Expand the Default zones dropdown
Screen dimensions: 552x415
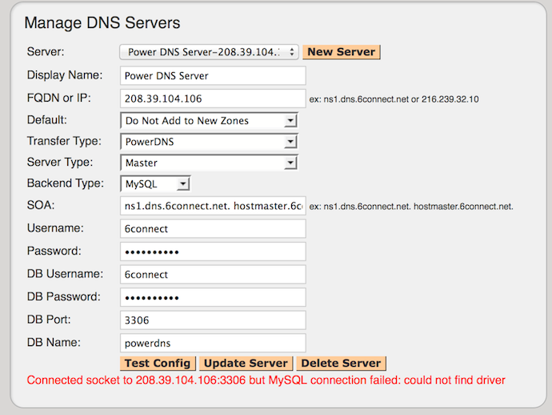click(209, 121)
